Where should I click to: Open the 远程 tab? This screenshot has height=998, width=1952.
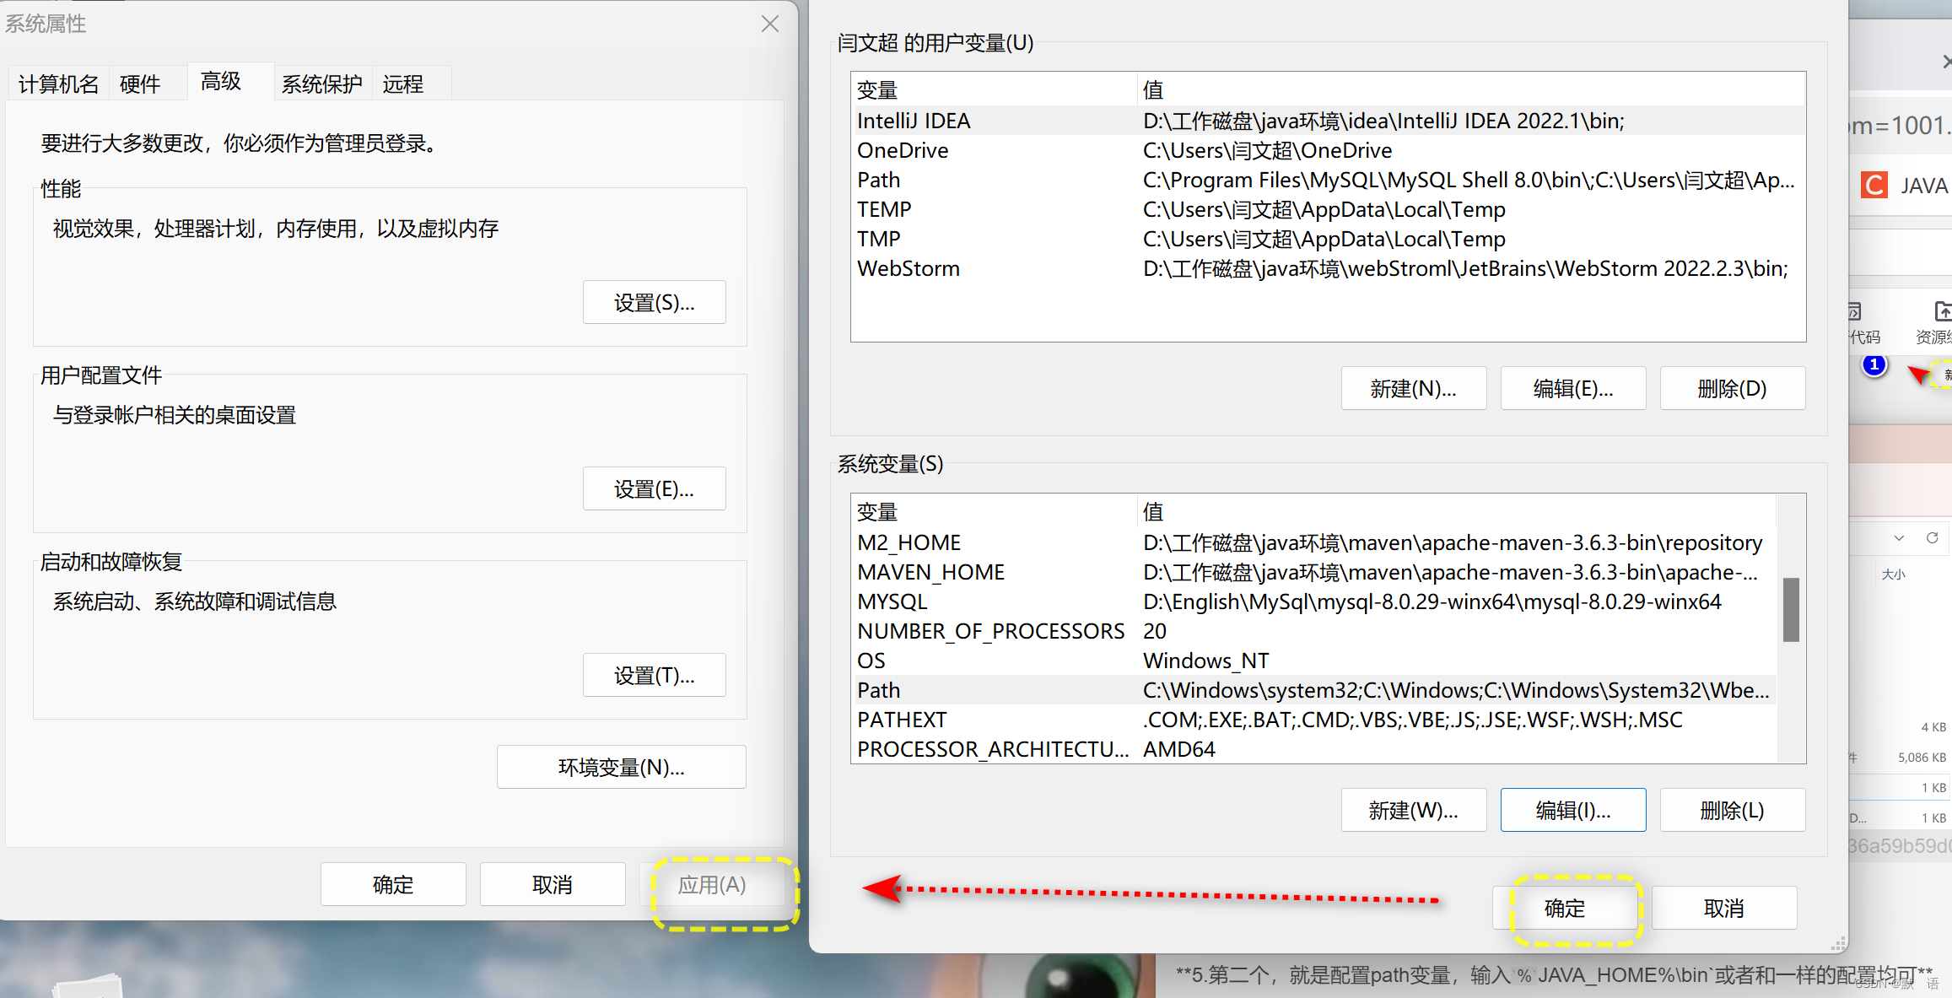pyautogui.click(x=402, y=84)
